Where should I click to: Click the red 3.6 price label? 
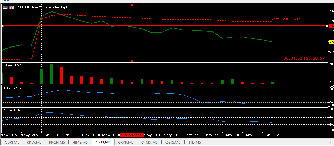(331, 26)
